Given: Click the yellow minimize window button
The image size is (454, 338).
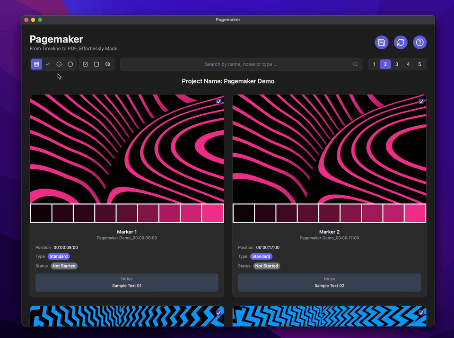Looking at the screenshot, I should tap(33, 20).
